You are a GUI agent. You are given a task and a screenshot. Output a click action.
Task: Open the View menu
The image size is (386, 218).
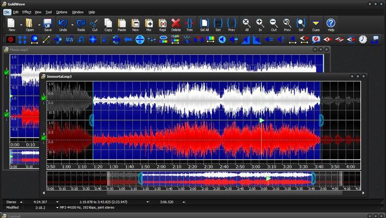point(38,12)
